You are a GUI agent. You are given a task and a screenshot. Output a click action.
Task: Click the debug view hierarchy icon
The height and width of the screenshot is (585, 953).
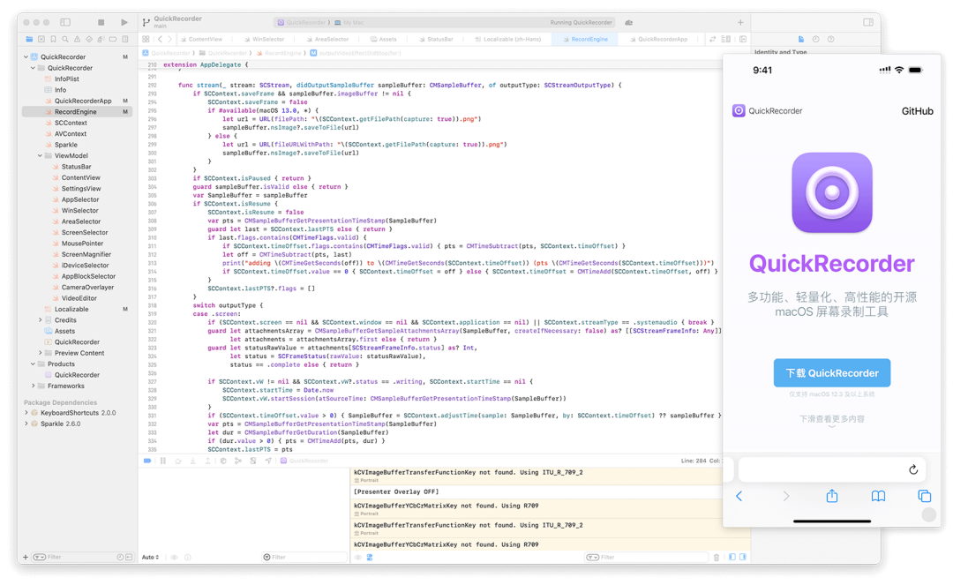pyautogui.click(x=223, y=461)
